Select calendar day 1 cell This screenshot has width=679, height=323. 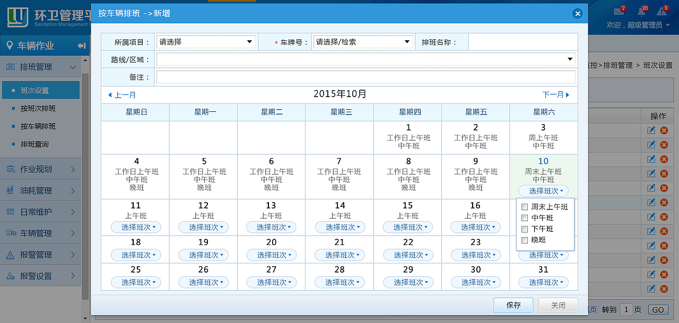pos(408,138)
